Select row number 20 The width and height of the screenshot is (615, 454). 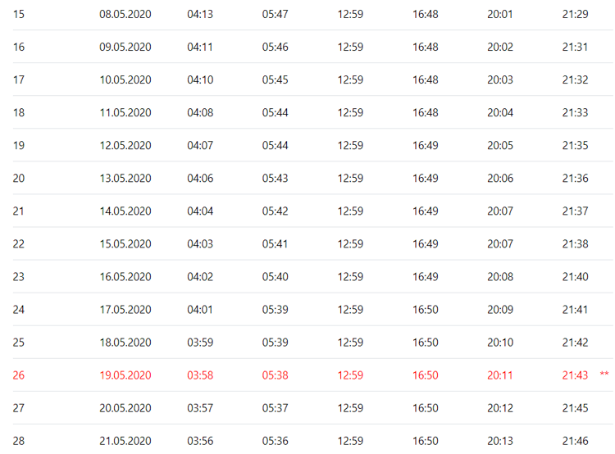[x=19, y=178]
